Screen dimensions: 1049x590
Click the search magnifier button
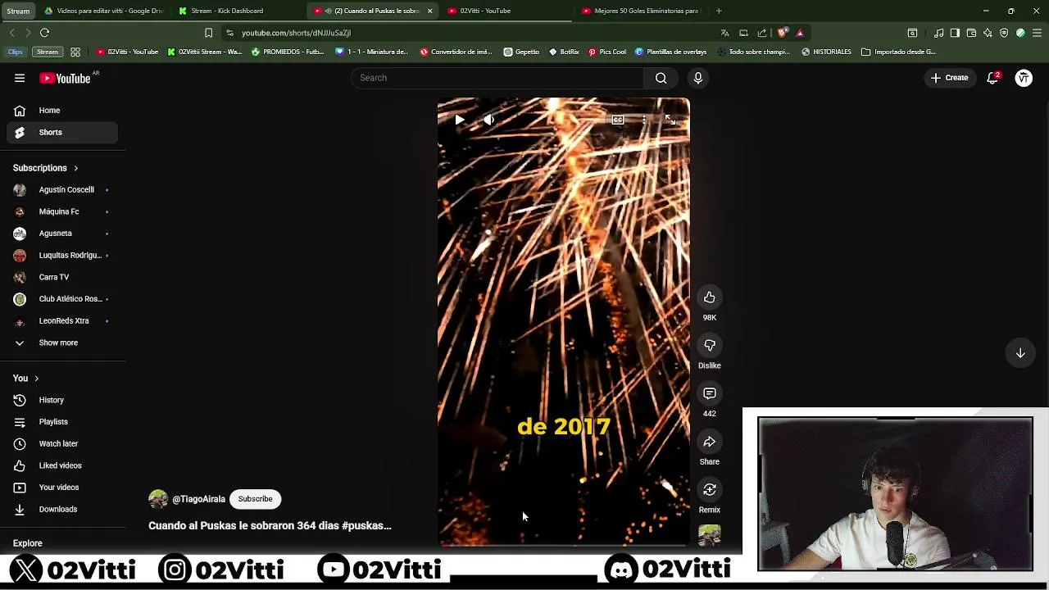(661, 78)
